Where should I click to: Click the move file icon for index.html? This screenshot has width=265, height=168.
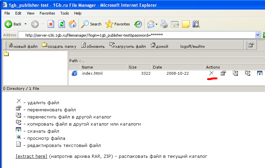click(x=235, y=73)
